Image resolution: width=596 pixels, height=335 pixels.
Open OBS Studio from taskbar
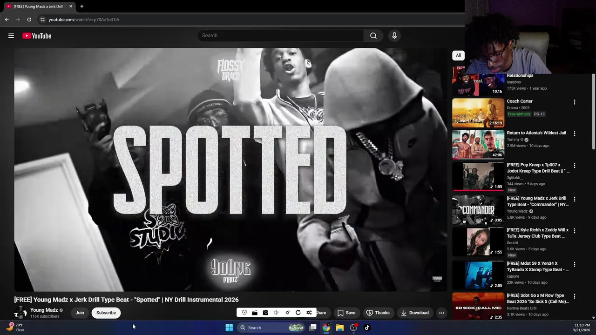353,328
